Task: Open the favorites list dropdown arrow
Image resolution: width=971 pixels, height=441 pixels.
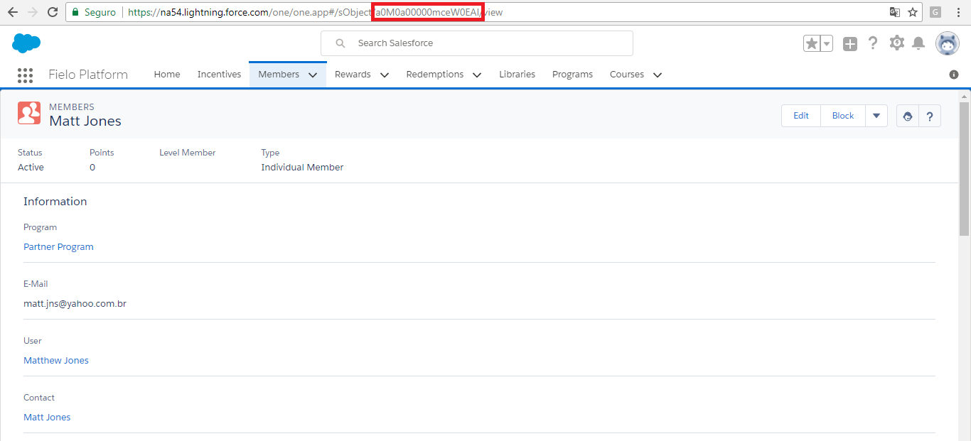Action: coord(827,43)
